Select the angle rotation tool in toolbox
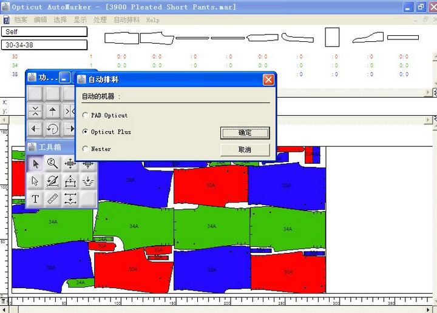 53,181
